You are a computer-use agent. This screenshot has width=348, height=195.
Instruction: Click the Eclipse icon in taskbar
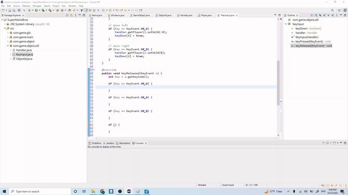tap(129, 191)
